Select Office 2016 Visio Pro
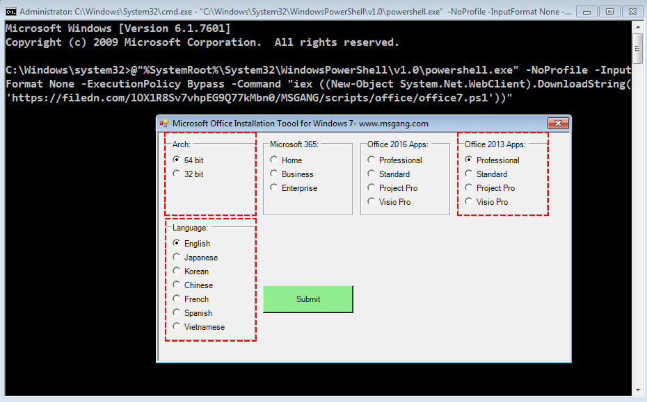 point(389,202)
